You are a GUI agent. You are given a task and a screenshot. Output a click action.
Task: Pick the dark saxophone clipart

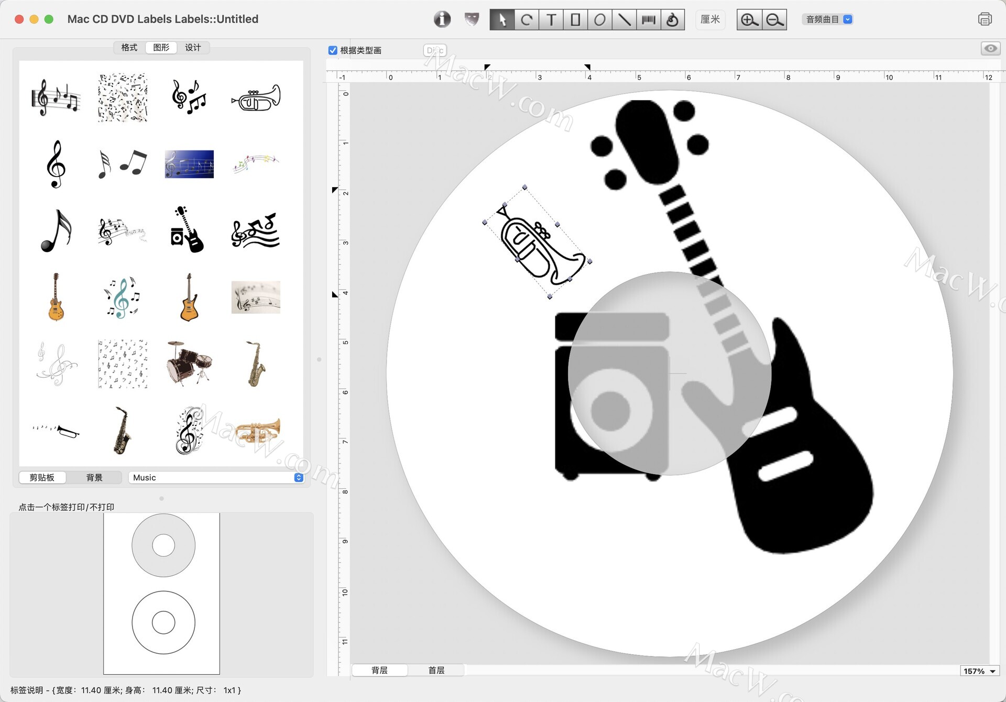click(122, 431)
